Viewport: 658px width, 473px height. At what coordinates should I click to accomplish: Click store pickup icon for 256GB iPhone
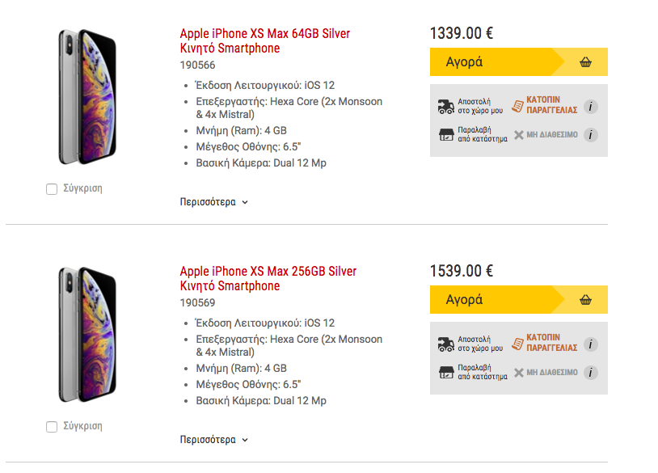click(x=445, y=373)
